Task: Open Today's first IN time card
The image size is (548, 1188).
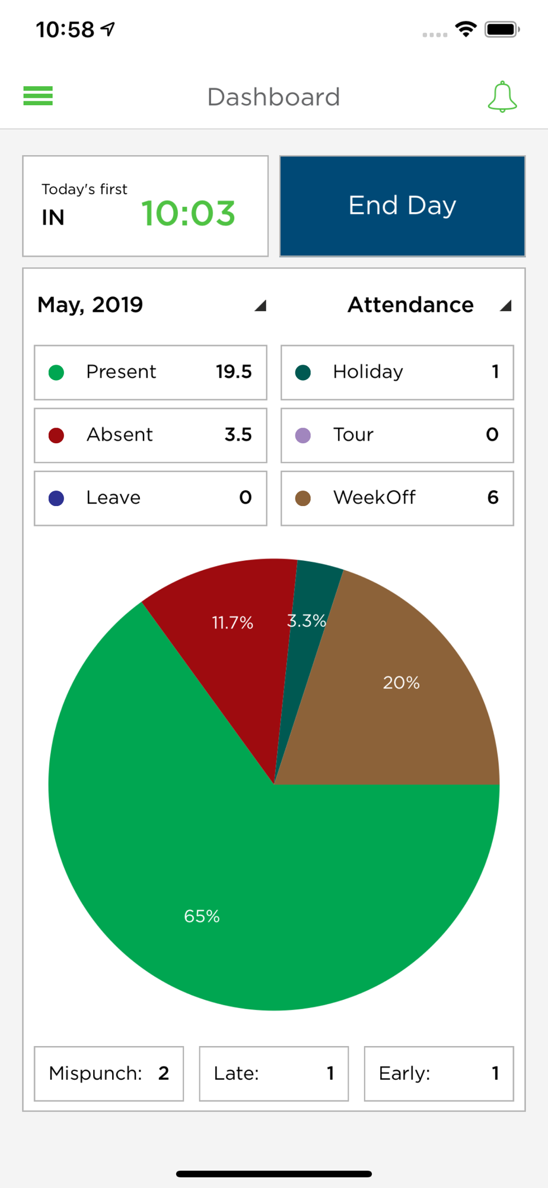Action: (145, 206)
